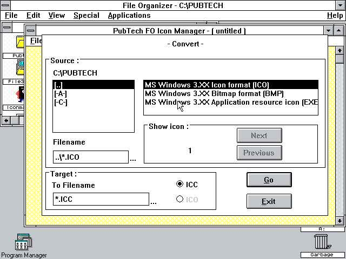Click the Previous icon button
346x259 pixels.
[x=259, y=153]
